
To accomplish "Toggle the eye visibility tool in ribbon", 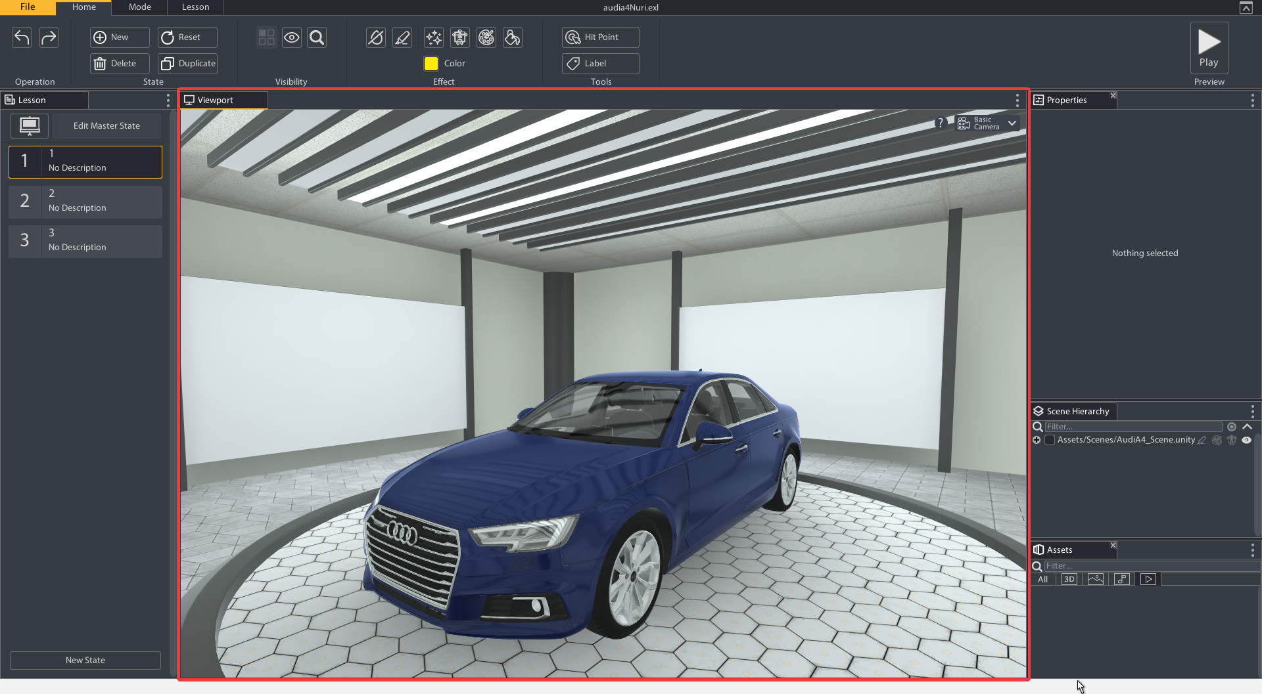I will pos(292,37).
